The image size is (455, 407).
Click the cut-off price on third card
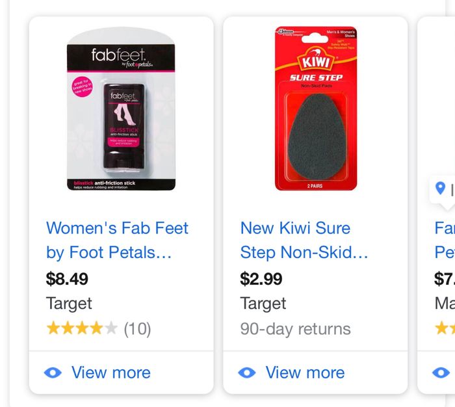pos(445,279)
